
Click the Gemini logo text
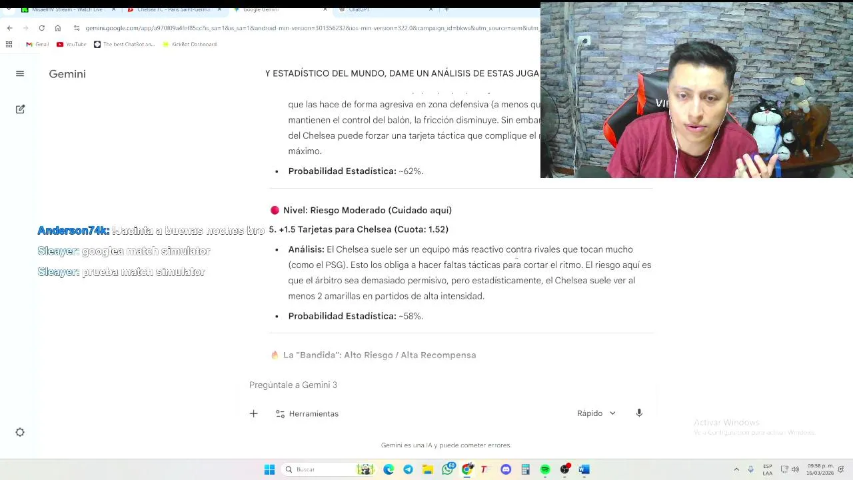point(67,74)
